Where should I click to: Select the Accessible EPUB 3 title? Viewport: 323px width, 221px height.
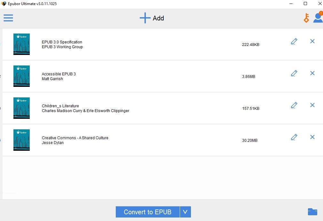(59, 74)
